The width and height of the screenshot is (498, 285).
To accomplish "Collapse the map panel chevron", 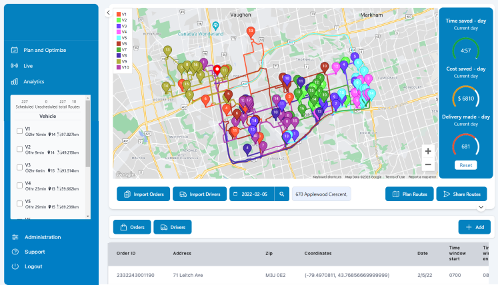I will (x=481, y=207).
